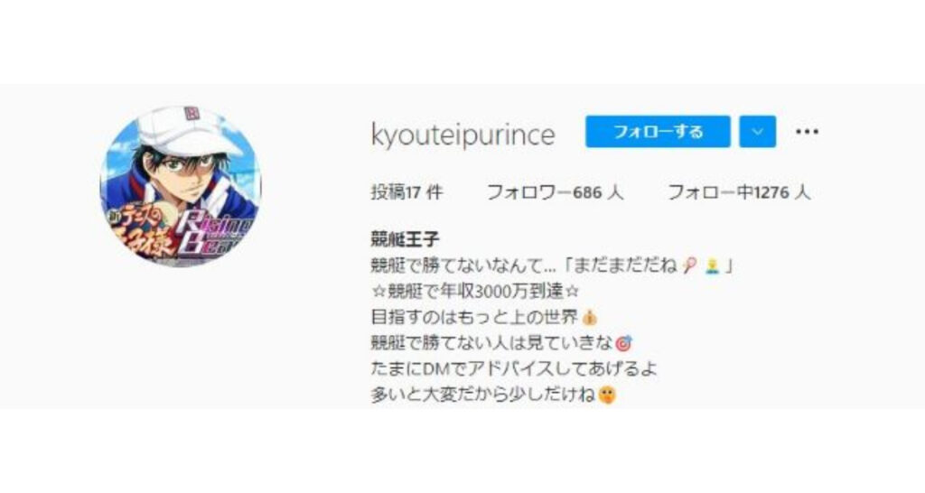925x493 pixels.
Task: Click the R emblem on the avatar cap
Action: point(191,113)
